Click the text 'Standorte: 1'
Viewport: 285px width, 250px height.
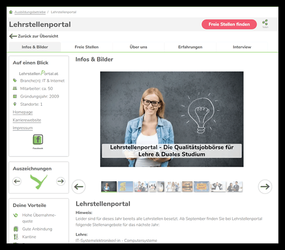click(x=31, y=104)
